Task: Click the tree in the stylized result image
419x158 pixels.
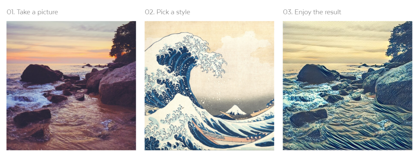Action: pyautogui.click(x=400, y=41)
